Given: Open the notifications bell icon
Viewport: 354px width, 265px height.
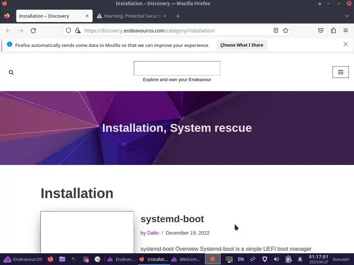Looking at the screenshot, I should (300, 259).
